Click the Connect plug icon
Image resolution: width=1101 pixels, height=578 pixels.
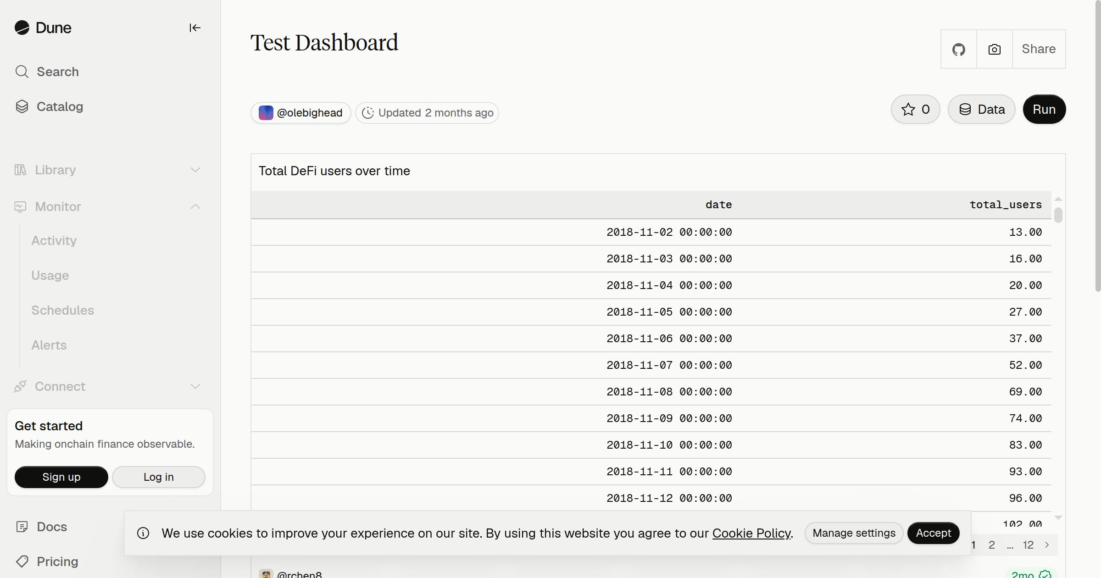tap(20, 386)
